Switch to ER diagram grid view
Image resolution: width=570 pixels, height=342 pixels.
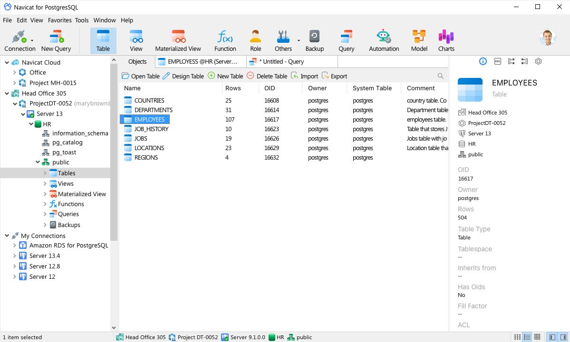(537, 337)
